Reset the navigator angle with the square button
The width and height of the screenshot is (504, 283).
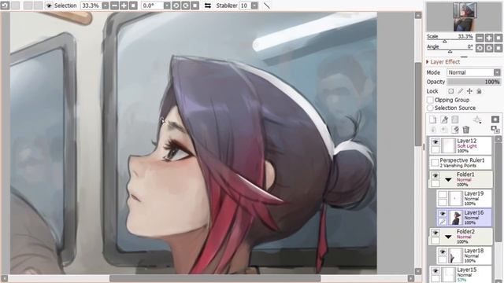pos(498,48)
